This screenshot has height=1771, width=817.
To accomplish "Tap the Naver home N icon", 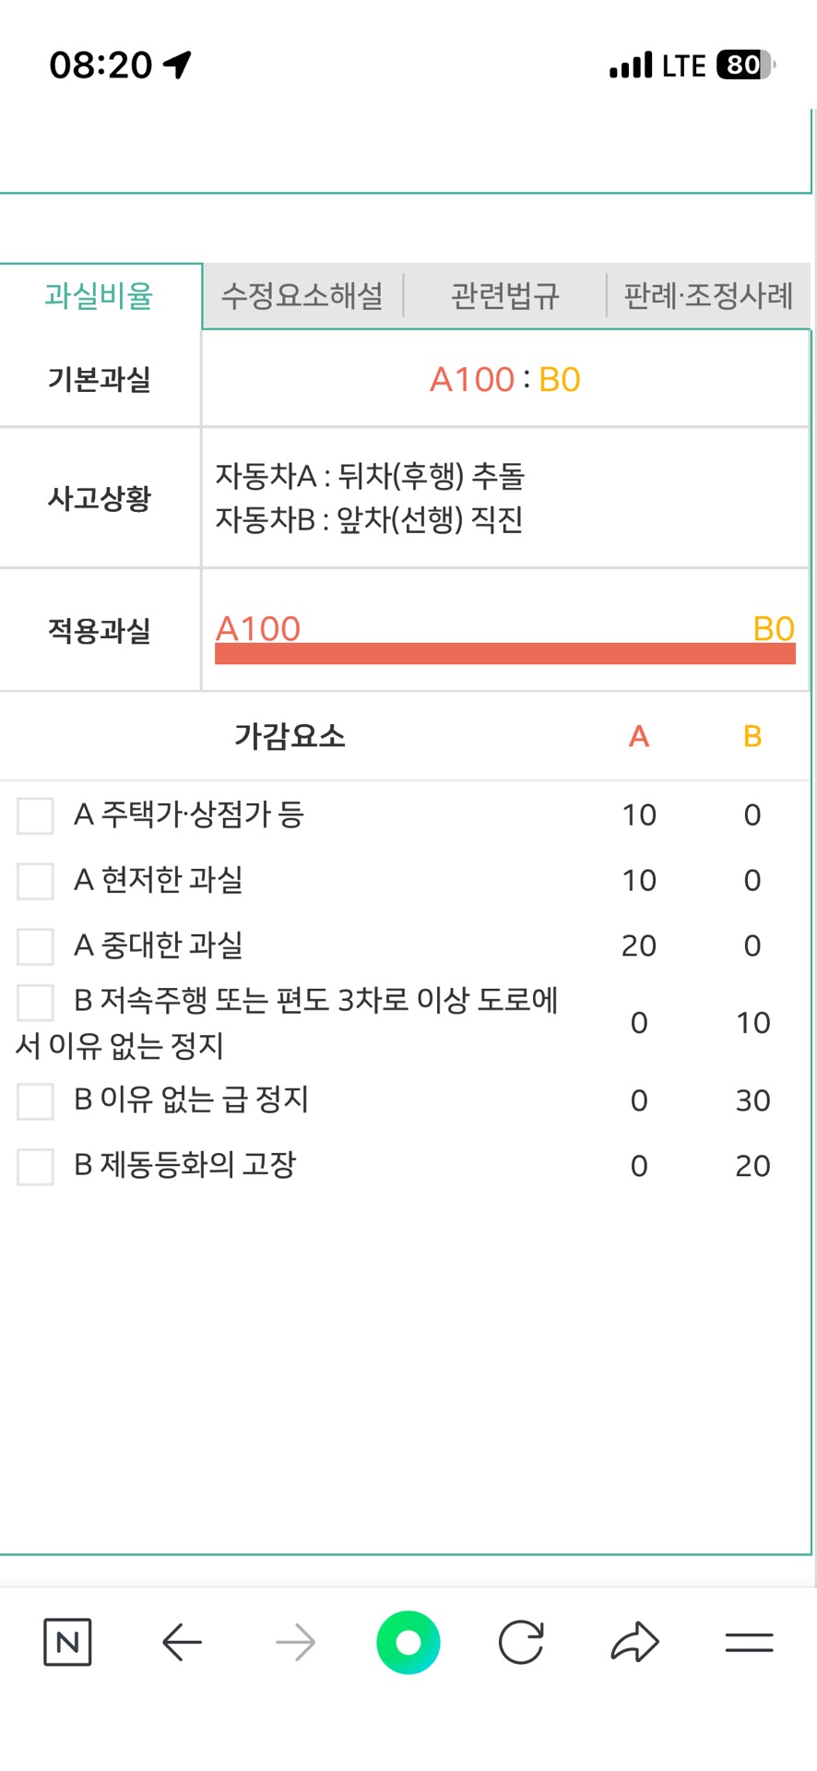I will 67,1642.
